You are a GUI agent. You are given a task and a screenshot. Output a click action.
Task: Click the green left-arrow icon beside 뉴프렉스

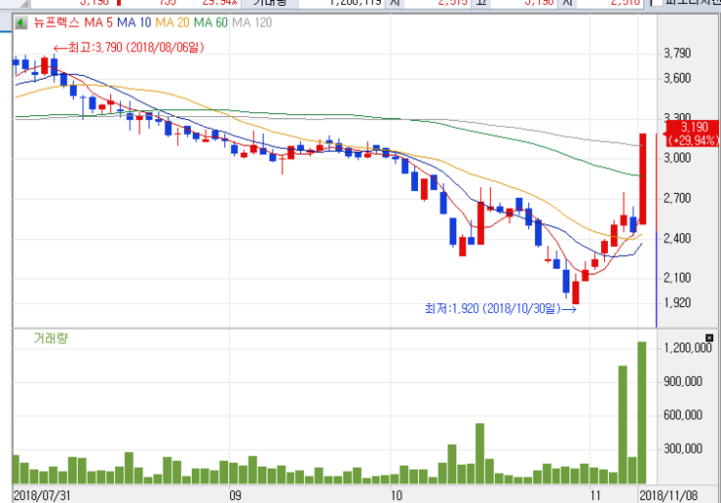point(20,22)
